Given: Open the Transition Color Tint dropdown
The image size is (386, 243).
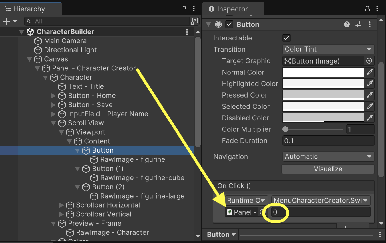Looking at the screenshot, I should pyautogui.click(x=328, y=49).
